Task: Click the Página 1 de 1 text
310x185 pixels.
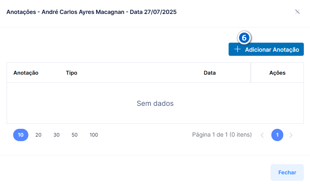Action: coord(222,135)
